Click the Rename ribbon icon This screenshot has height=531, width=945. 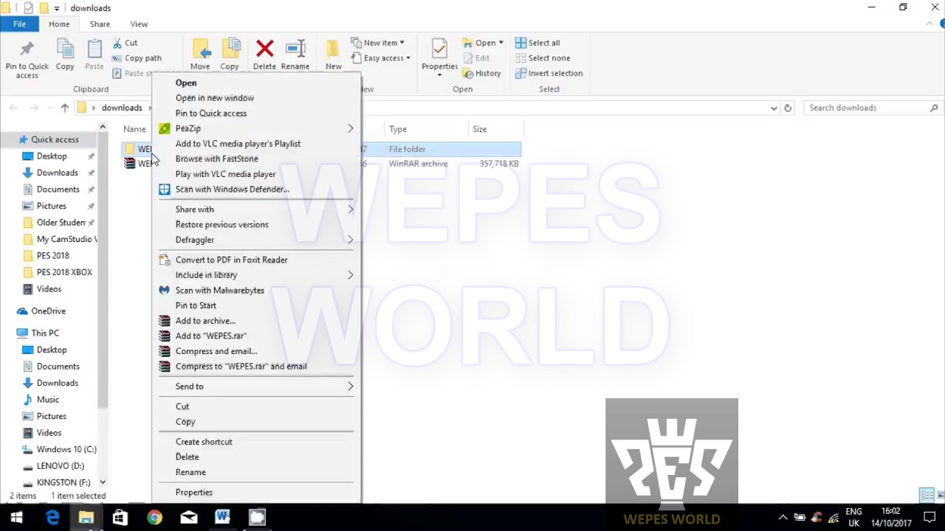tap(295, 49)
